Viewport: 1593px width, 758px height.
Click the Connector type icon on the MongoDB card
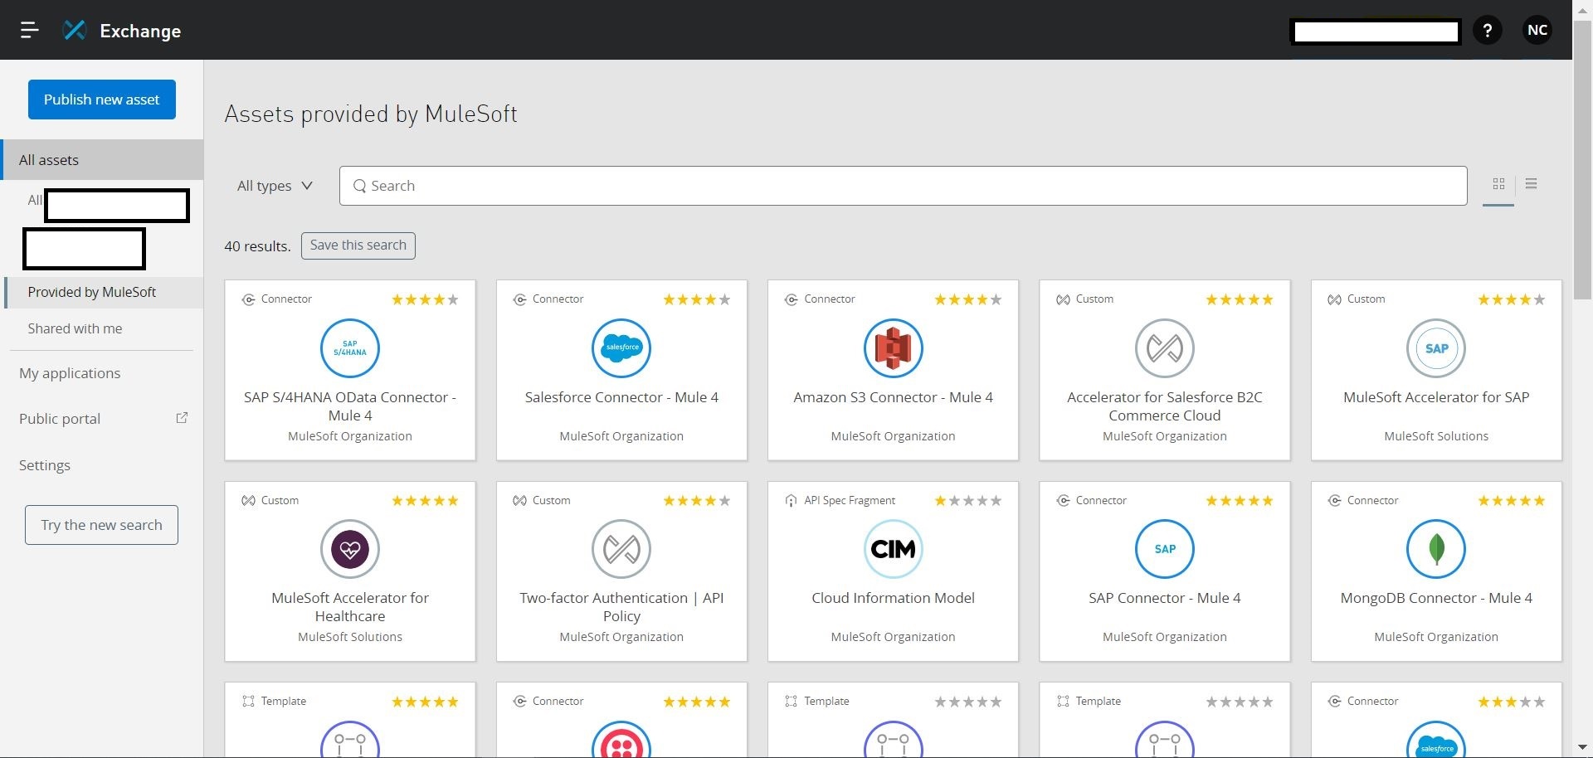tap(1334, 501)
